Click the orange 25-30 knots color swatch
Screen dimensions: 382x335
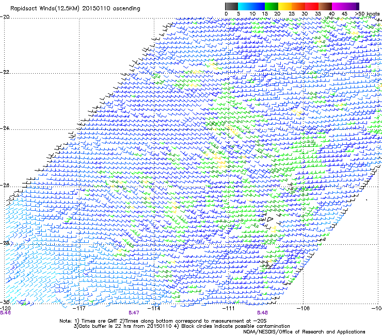(x=298, y=6)
